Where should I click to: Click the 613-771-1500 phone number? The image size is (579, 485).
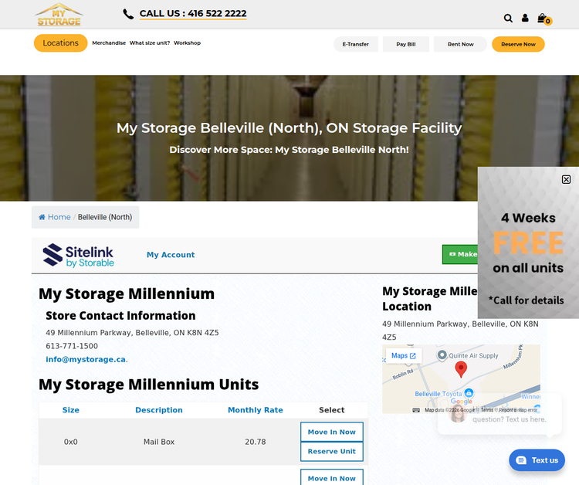(x=72, y=346)
